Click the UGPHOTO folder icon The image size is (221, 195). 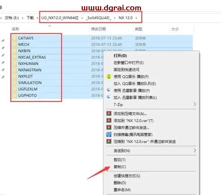(15, 95)
